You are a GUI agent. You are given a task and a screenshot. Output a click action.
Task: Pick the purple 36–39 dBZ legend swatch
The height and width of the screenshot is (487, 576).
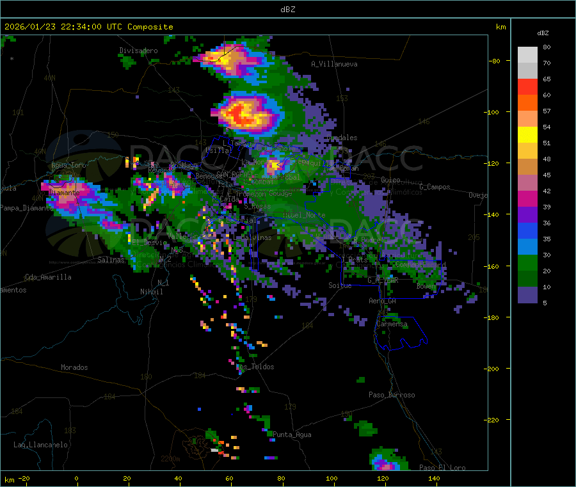(527, 215)
